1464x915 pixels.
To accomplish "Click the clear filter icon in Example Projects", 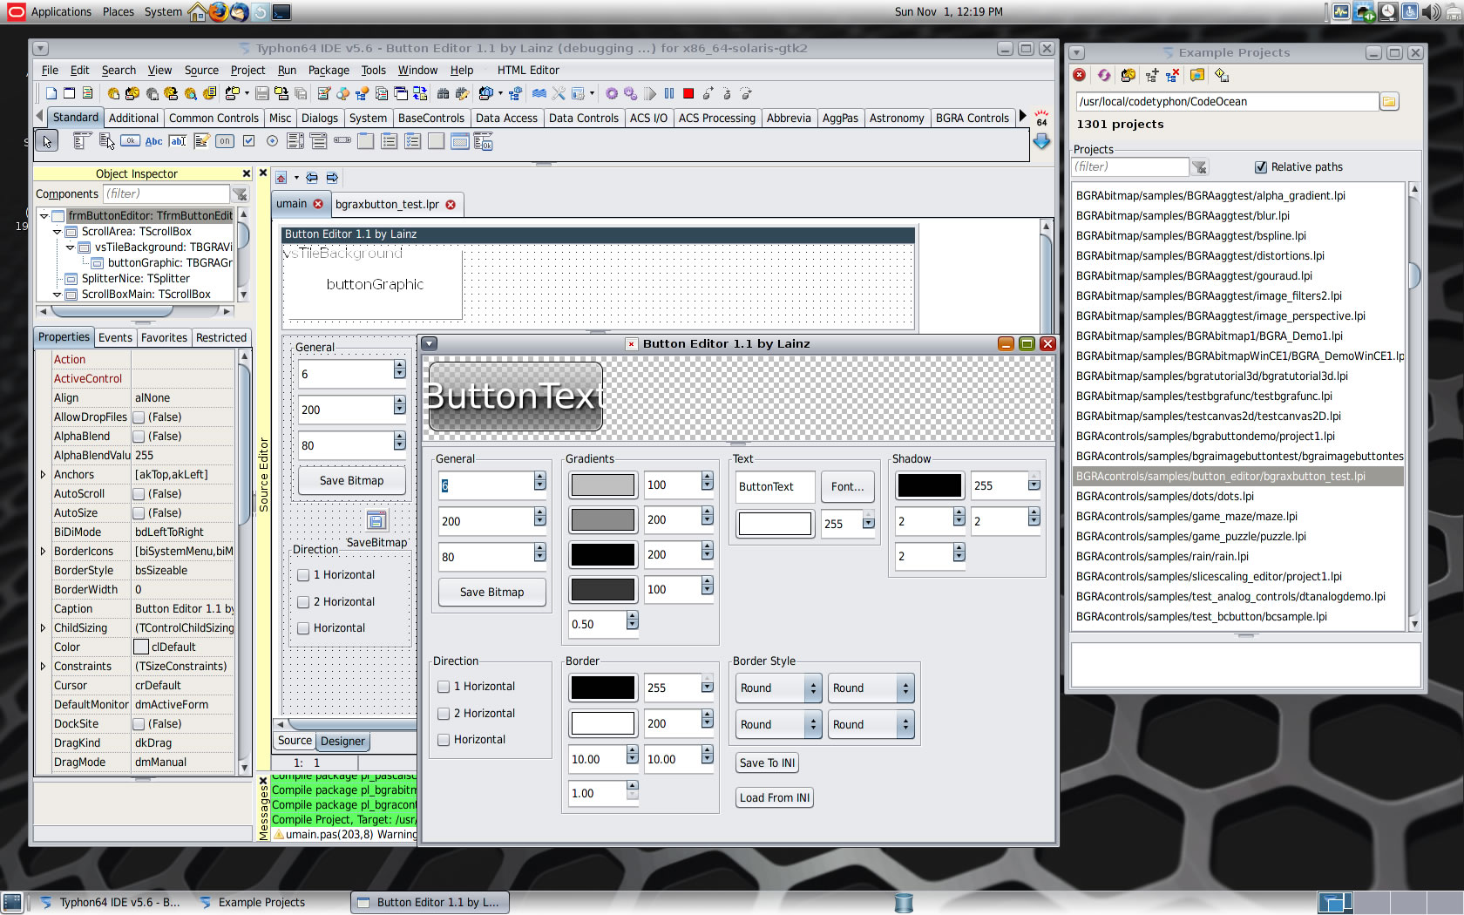I will [x=1200, y=167].
